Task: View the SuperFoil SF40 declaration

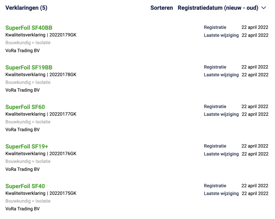Action: coord(25,186)
